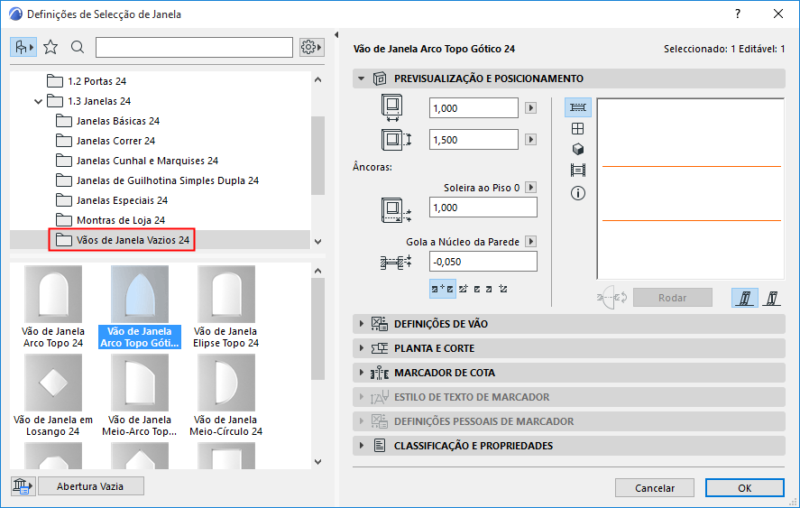The image size is (800, 508).
Task: Click the height value field 1,500
Action: [474, 140]
